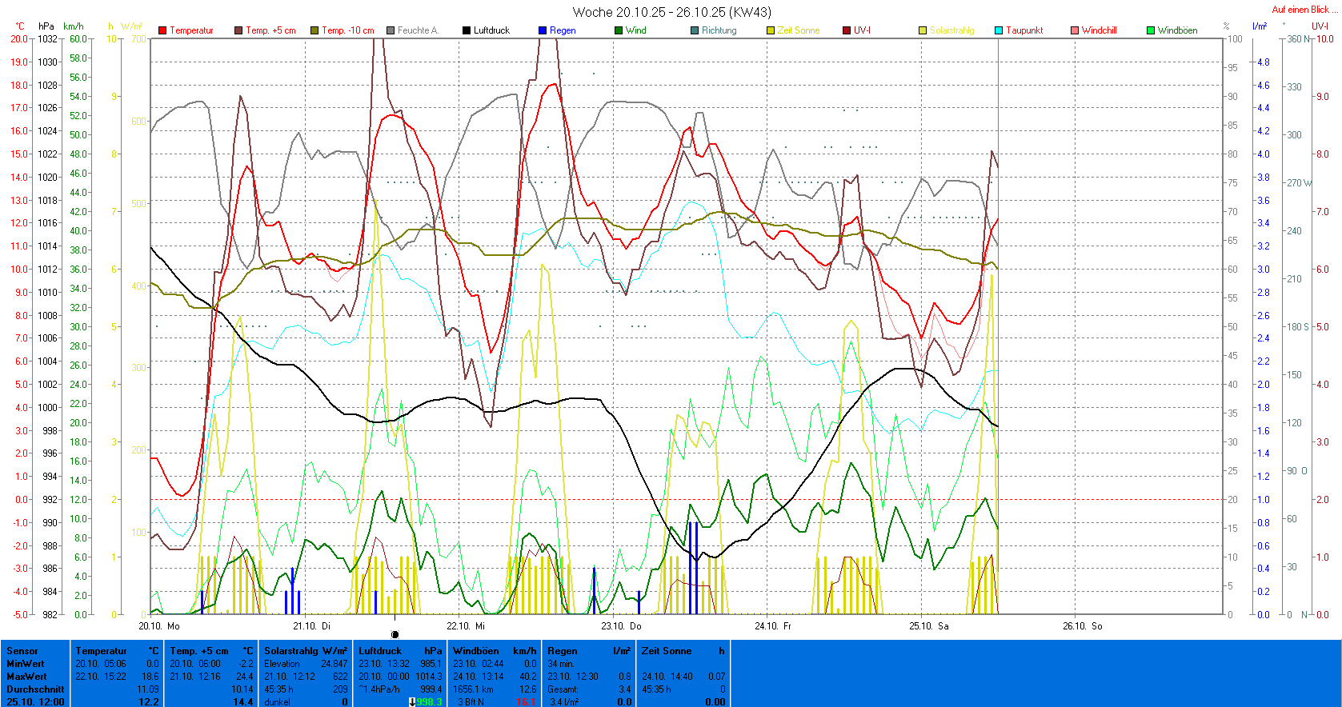Click the Windchill legend label
This screenshot has width=1342, height=707.
click(1099, 30)
